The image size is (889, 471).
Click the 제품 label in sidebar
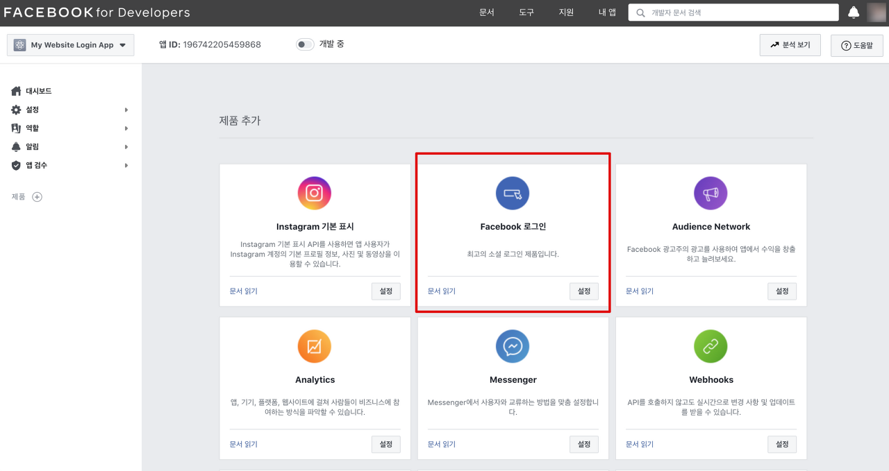coord(19,197)
